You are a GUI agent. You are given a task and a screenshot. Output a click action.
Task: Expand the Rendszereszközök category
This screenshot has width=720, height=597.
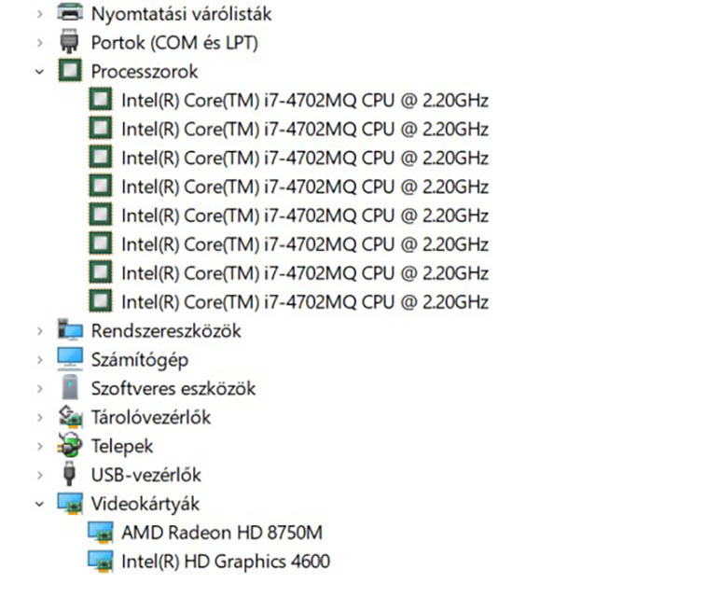[x=40, y=331]
